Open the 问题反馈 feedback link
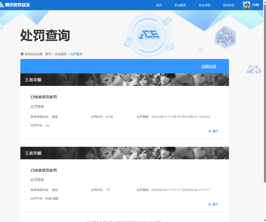The image size is (266, 222). click(x=209, y=66)
